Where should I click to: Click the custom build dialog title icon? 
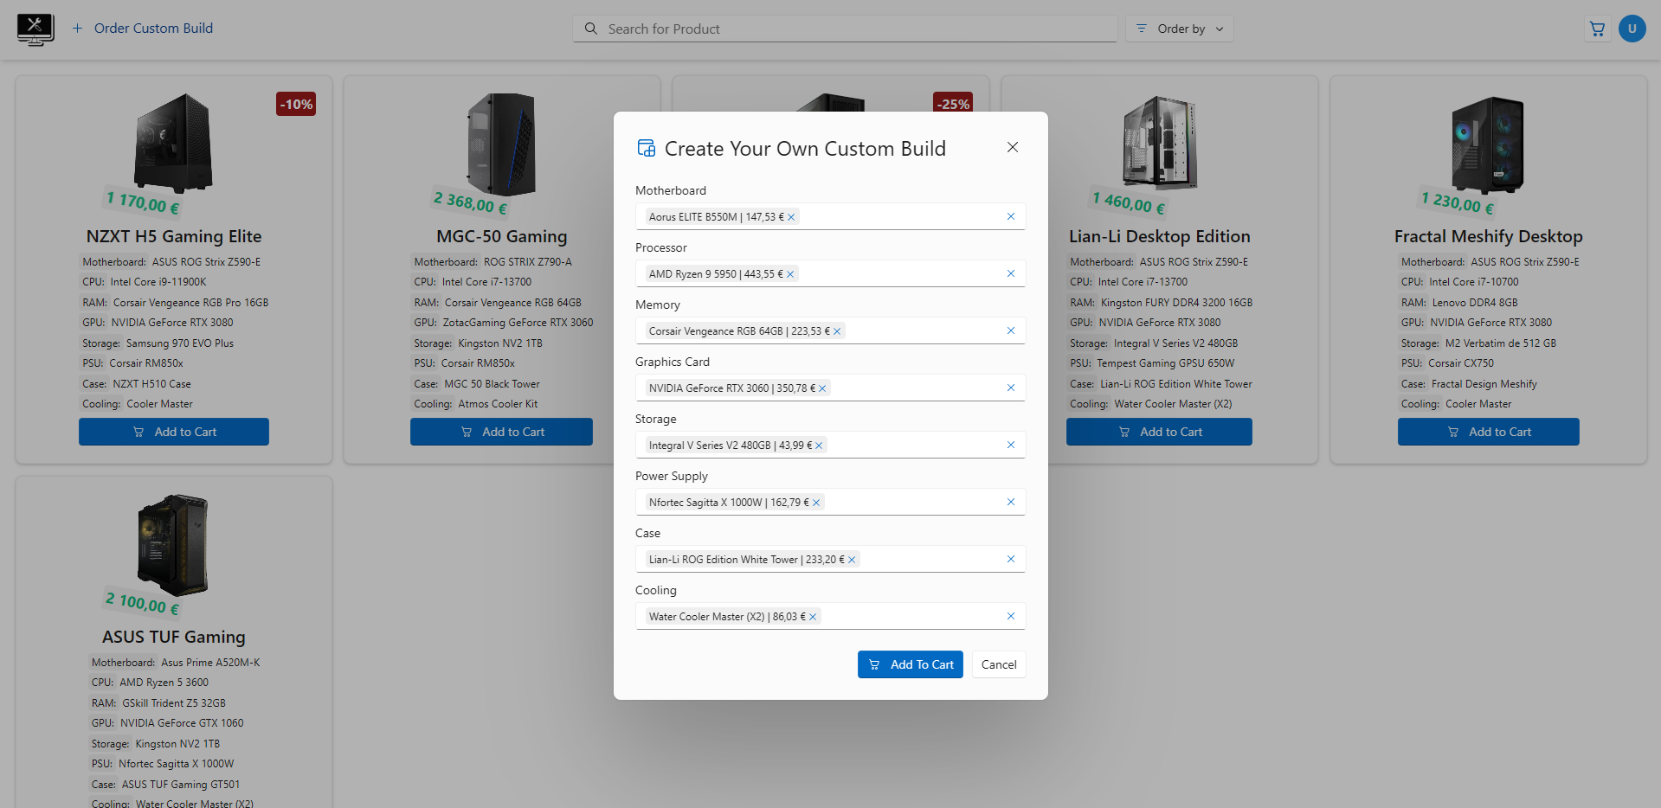tap(647, 148)
